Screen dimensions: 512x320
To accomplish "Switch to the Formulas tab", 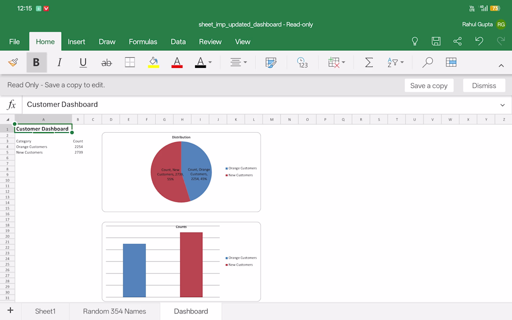I will (143, 42).
